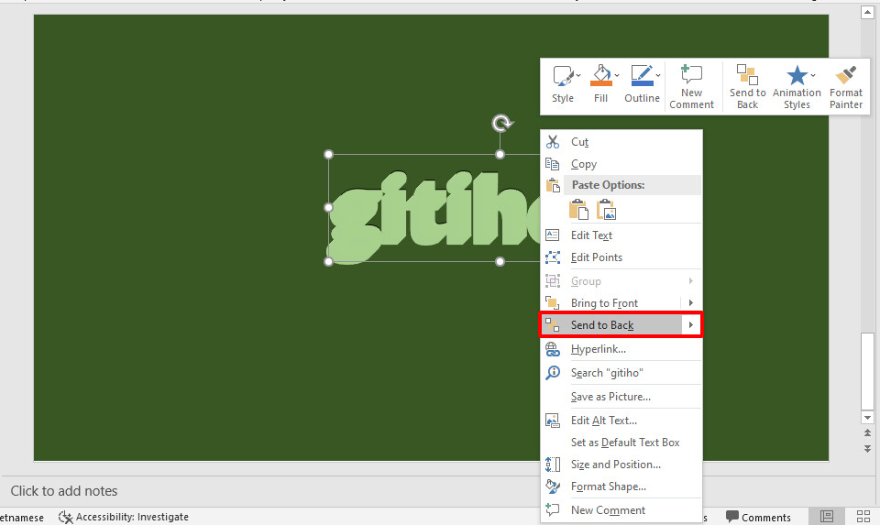Image resolution: width=880 pixels, height=525 pixels.
Task: Add a New Comment from mini toolbar
Action: (x=691, y=86)
